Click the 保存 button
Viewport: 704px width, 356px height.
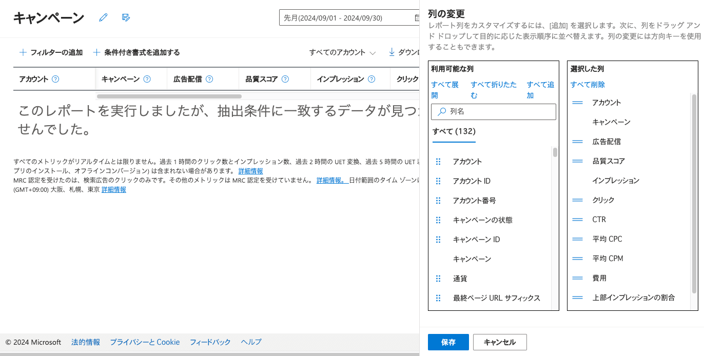pyautogui.click(x=448, y=342)
